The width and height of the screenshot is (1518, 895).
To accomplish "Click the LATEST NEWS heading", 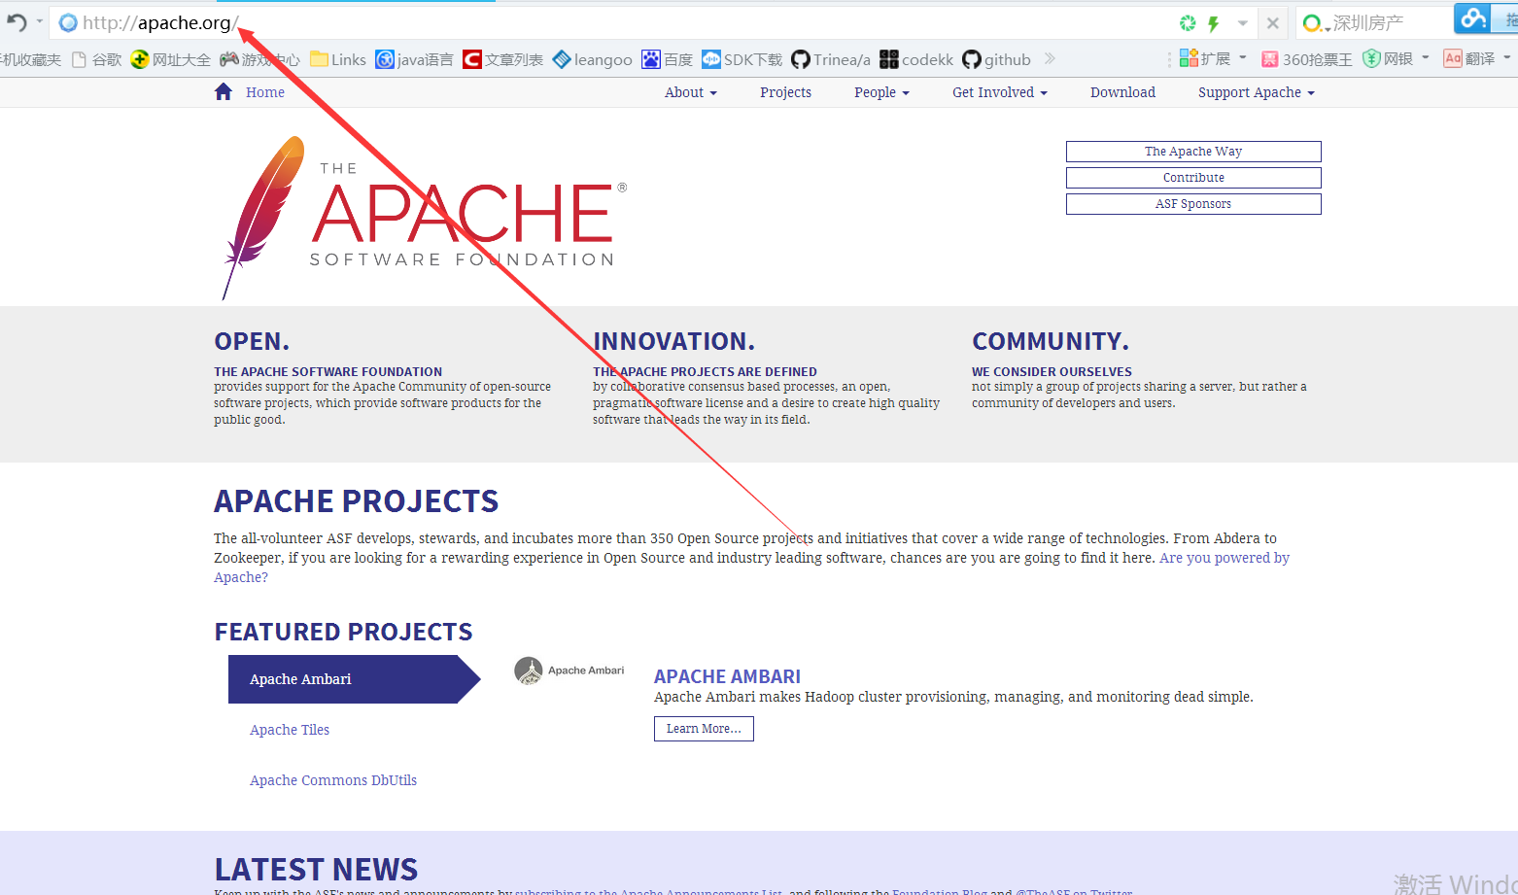I will [x=316, y=869].
